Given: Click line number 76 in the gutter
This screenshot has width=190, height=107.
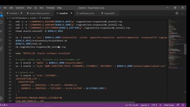Looking at the screenshot, I should pyautogui.click(x=10, y=75).
